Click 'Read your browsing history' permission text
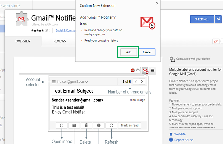The image size is (223, 144). point(101,40)
